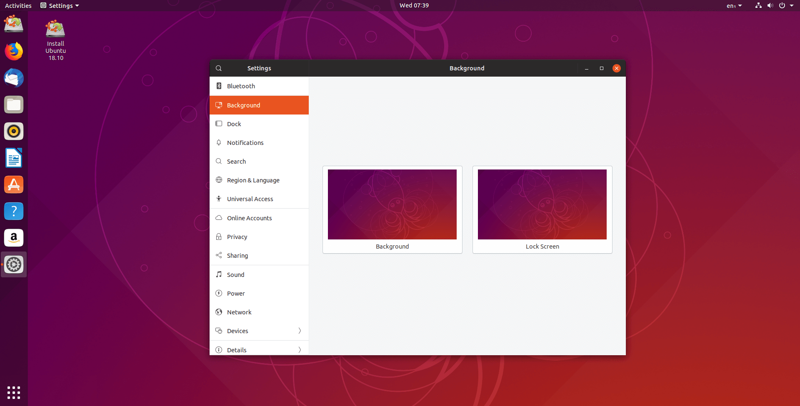This screenshot has height=406, width=800.
Task: Expand the Details submenu chevron
Action: coord(300,350)
